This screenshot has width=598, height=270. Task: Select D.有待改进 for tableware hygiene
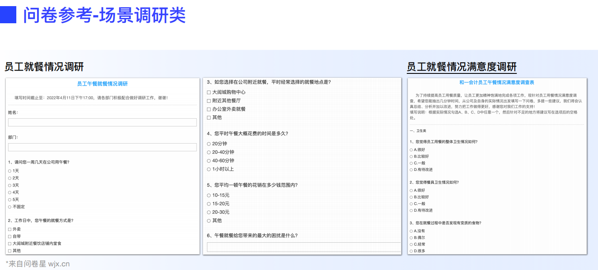pos(410,210)
